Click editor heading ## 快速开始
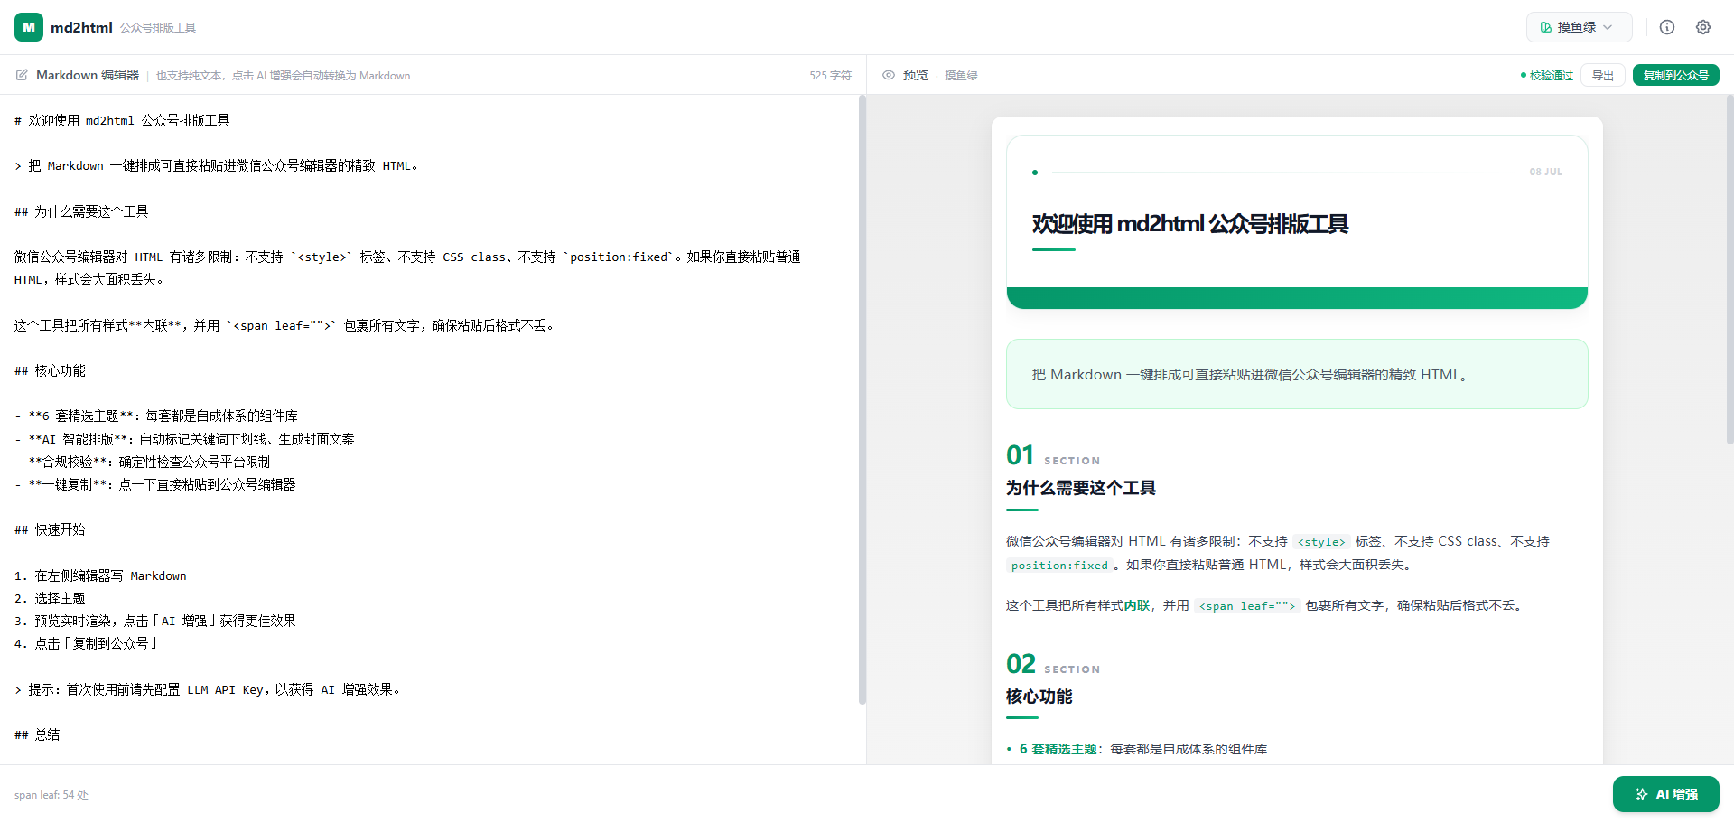This screenshot has width=1734, height=823. tap(50, 529)
